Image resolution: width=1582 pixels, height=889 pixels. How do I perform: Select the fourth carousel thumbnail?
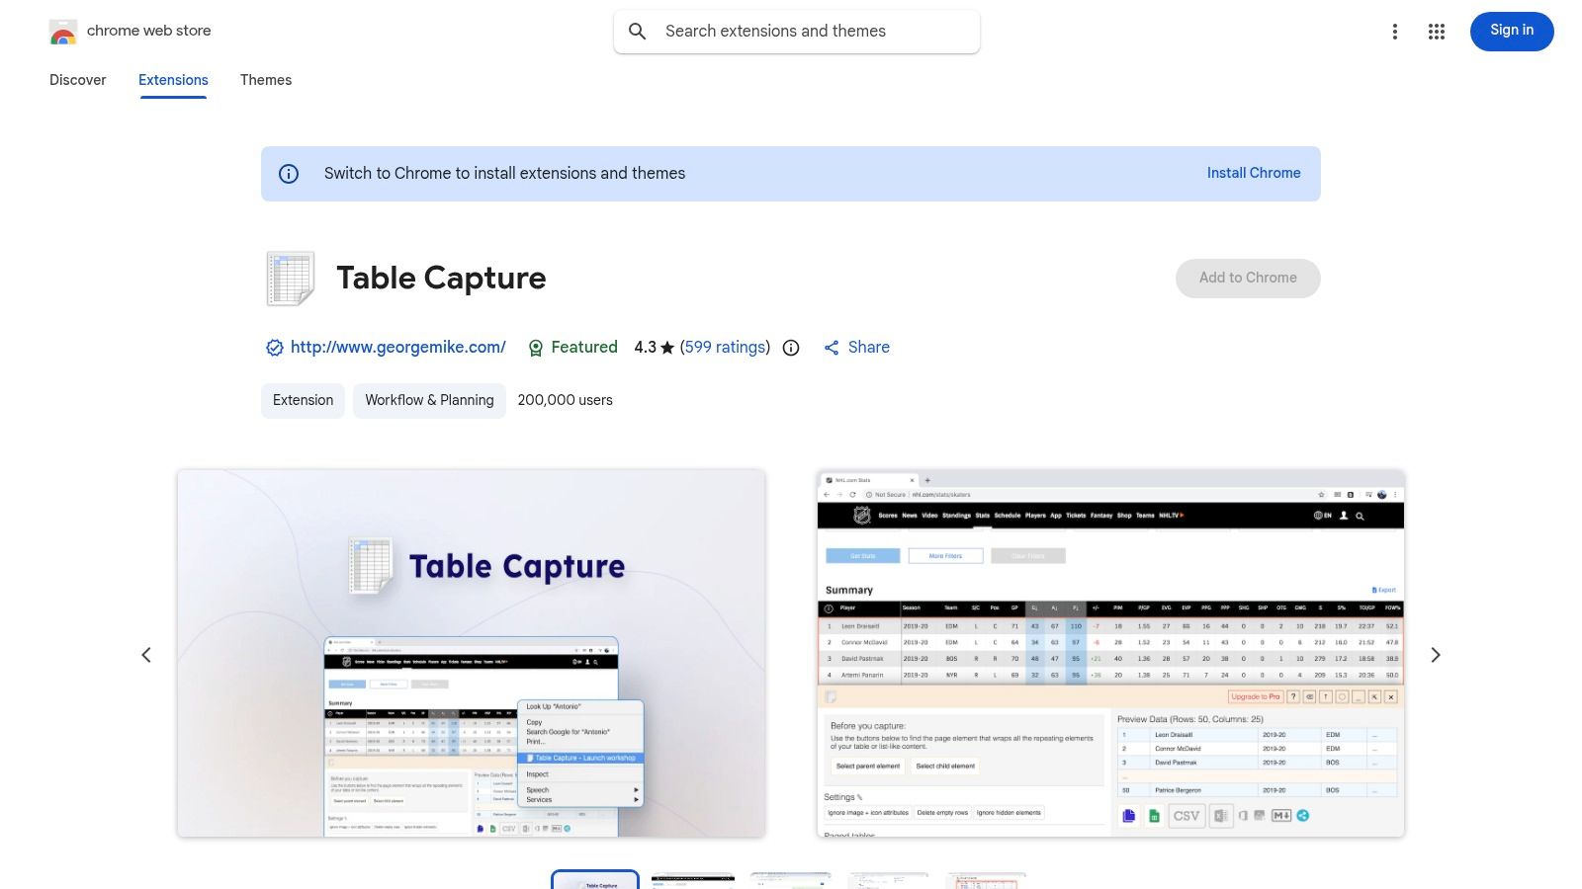coord(889,880)
